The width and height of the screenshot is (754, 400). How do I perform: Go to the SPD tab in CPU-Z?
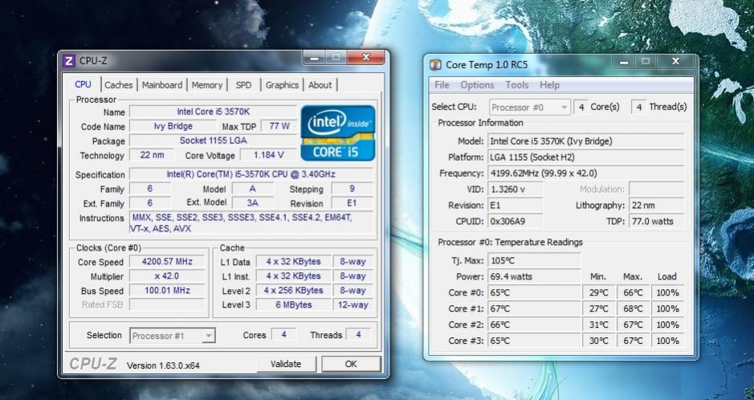[x=243, y=85]
